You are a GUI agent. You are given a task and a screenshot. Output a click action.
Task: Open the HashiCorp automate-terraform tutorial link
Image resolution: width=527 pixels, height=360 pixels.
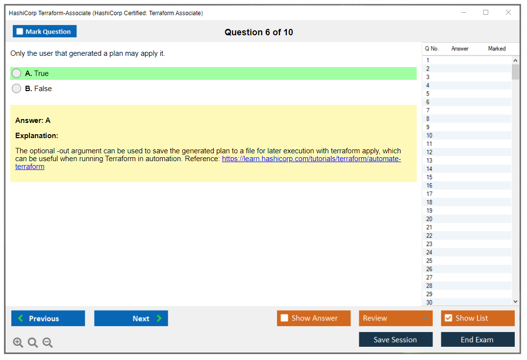tap(311, 159)
